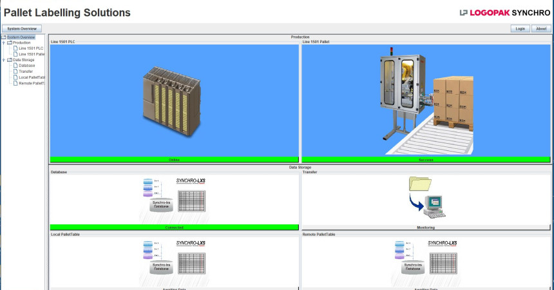The image size is (554, 290).
Task: Click the Monitoring status bar
Action: pos(426,227)
